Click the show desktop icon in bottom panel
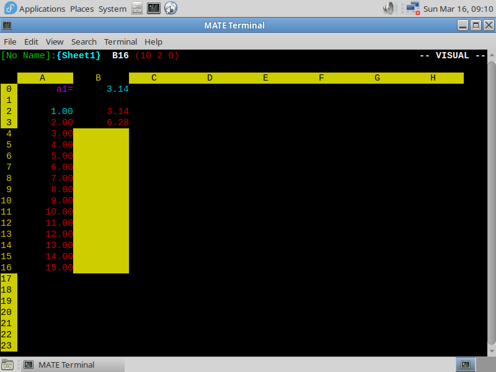Image resolution: width=496 pixels, height=372 pixels. pyautogui.click(x=9, y=365)
